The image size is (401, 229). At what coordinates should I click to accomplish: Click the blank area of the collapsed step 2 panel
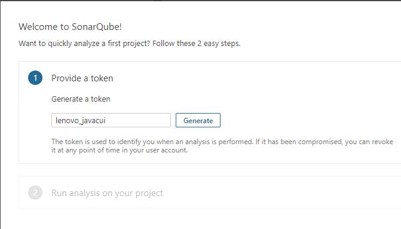click(281, 193)
